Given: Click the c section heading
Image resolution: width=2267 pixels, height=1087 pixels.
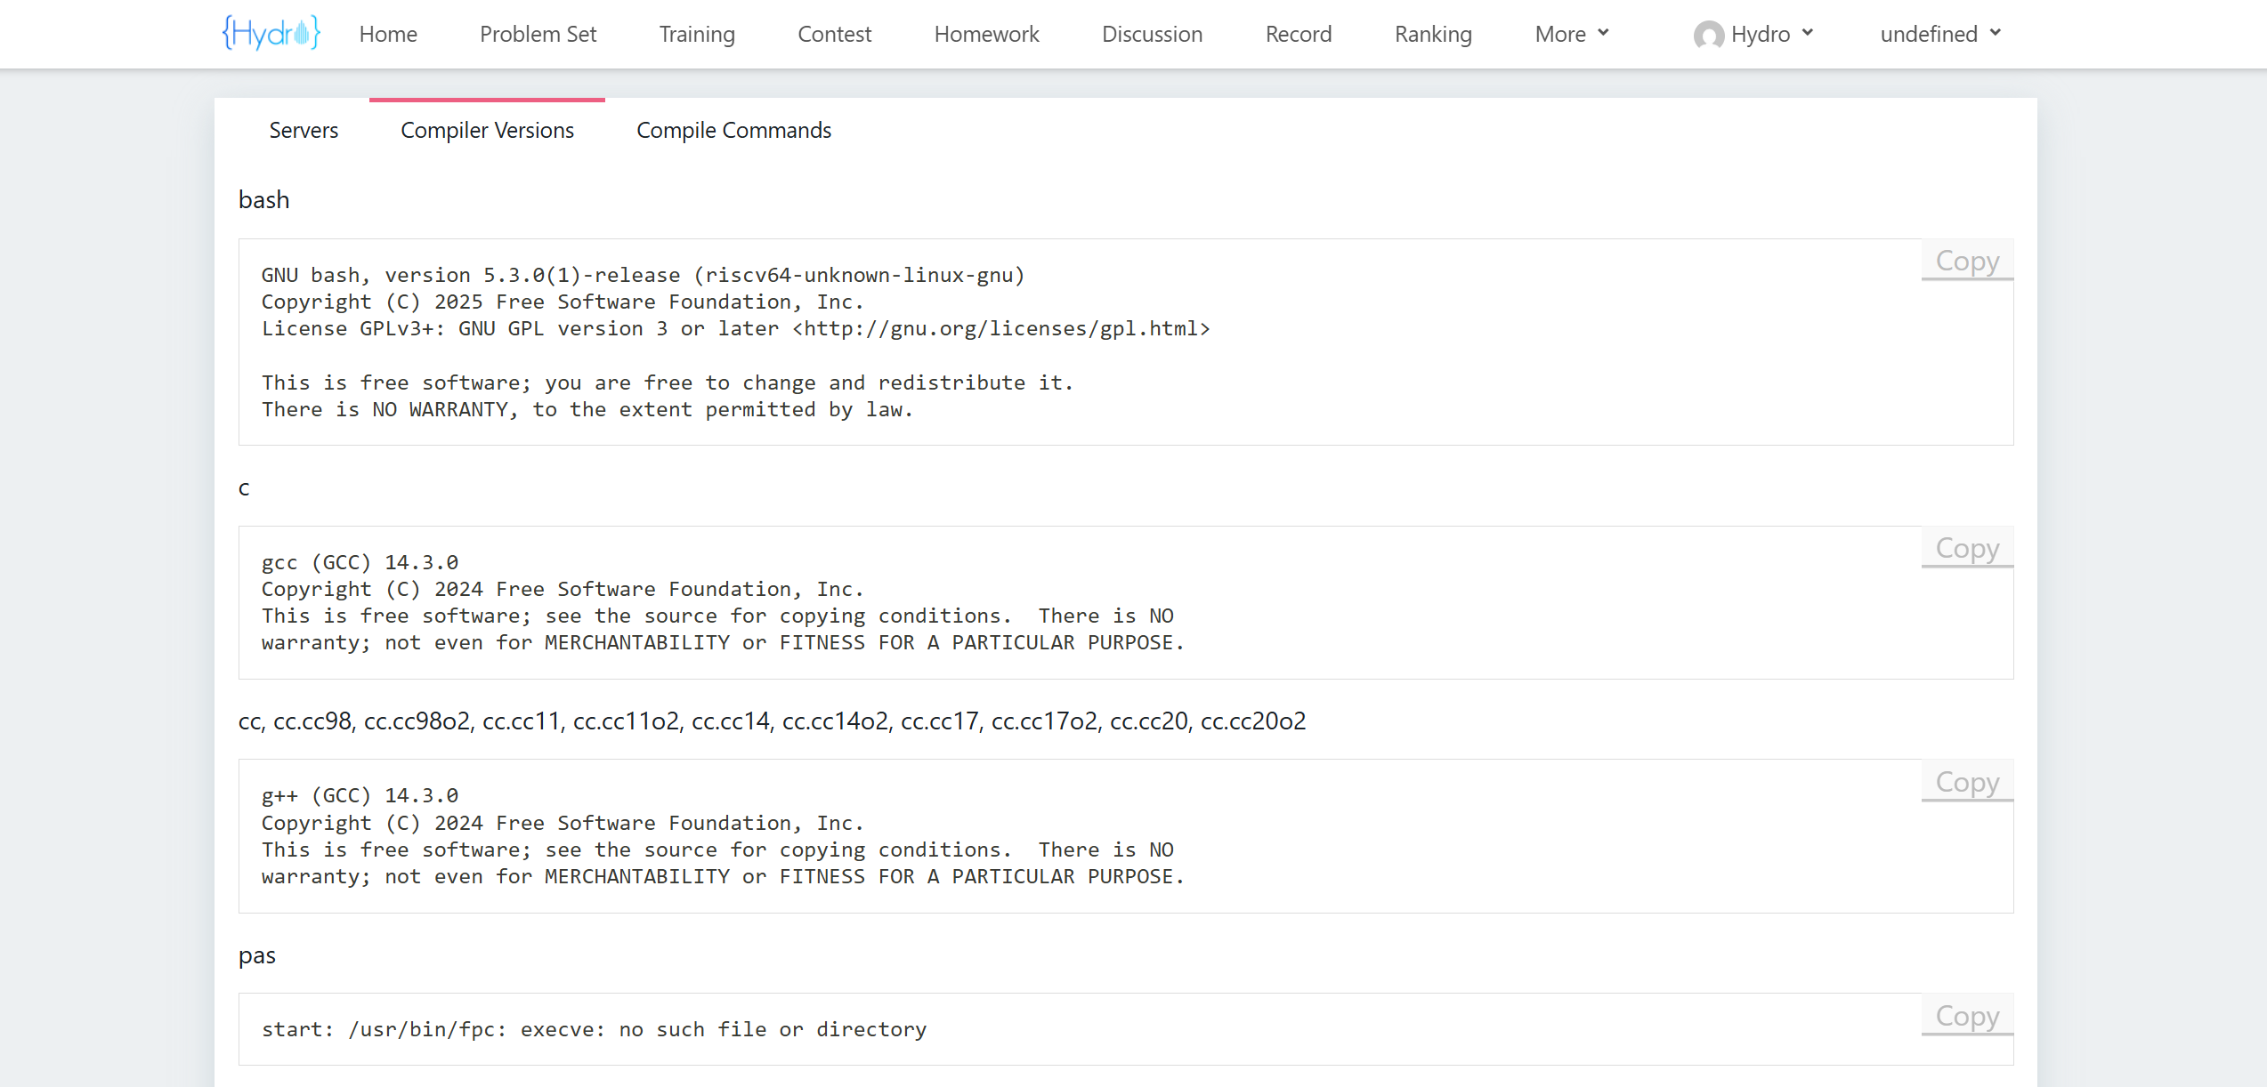Looking at the screenshot, I should [244, 487].
